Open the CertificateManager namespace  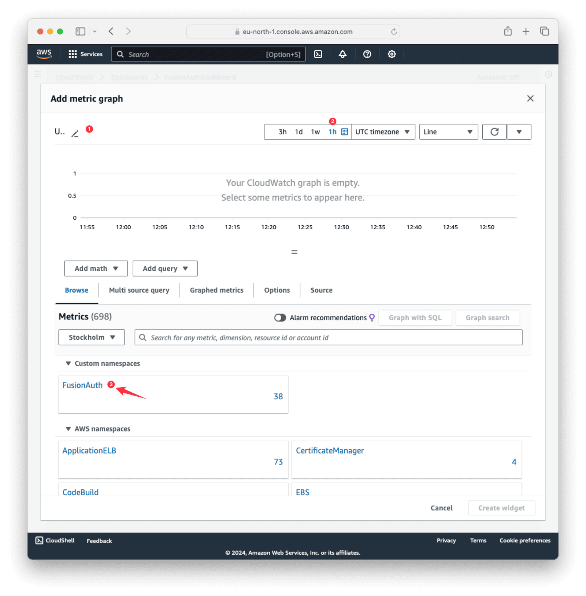coord(330,450)
